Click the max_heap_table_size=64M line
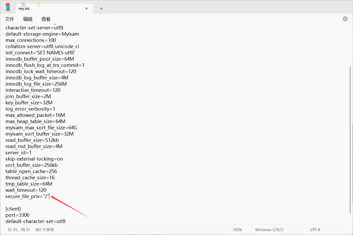Screen dimensions: 353x235 point(35,122)
